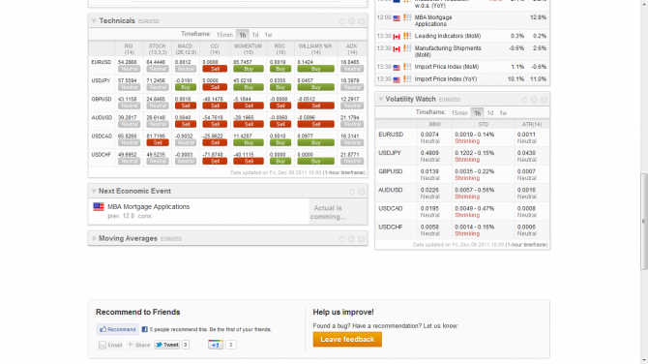Click the Actual is comming text box

click(338, 212)
